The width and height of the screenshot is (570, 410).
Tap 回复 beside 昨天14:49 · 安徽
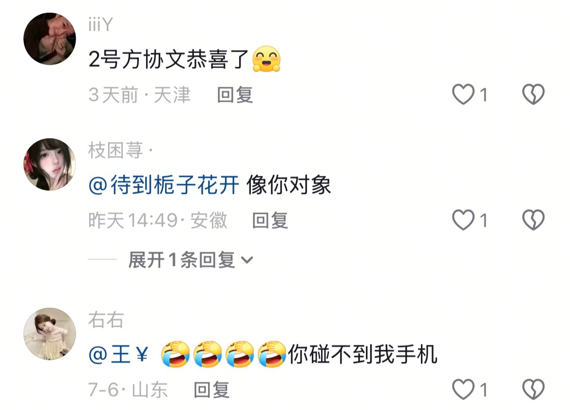(270, 220)
